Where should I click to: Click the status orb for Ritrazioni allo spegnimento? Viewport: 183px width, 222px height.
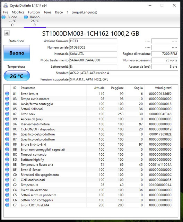[x=7, y=174]
